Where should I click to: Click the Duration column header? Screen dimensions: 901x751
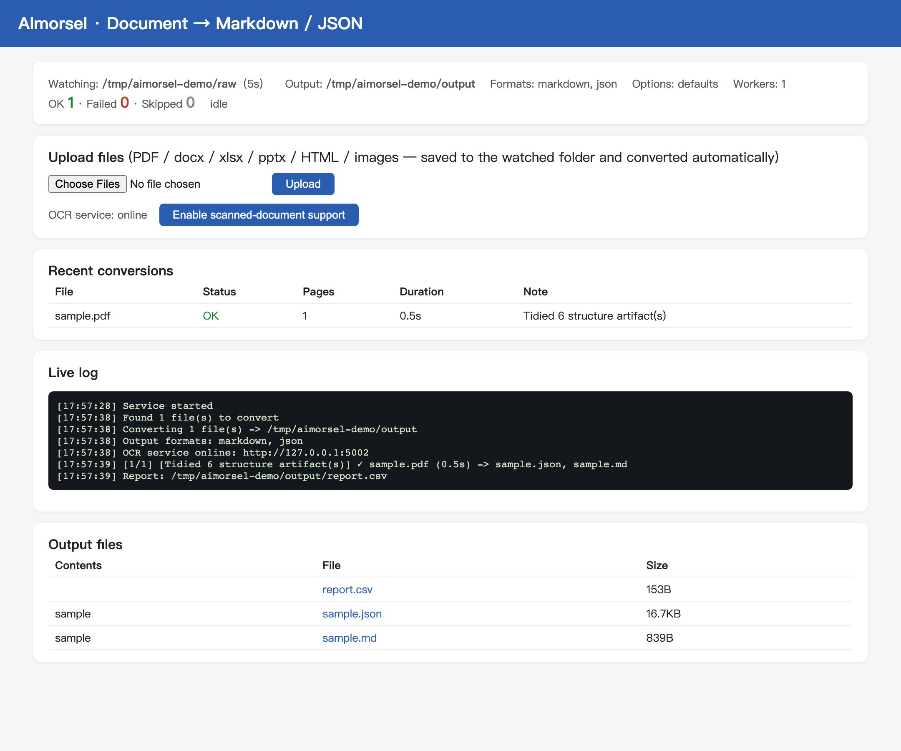coord(421,292)
